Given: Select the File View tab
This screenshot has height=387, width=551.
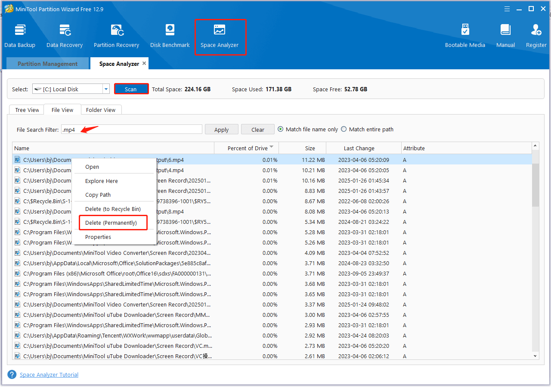Looking at the screenshot, I should point(62,110).
